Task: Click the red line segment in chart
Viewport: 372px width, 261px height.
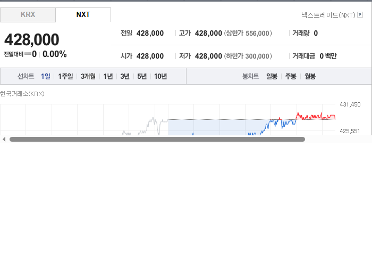Action: [x=316, y=116]
